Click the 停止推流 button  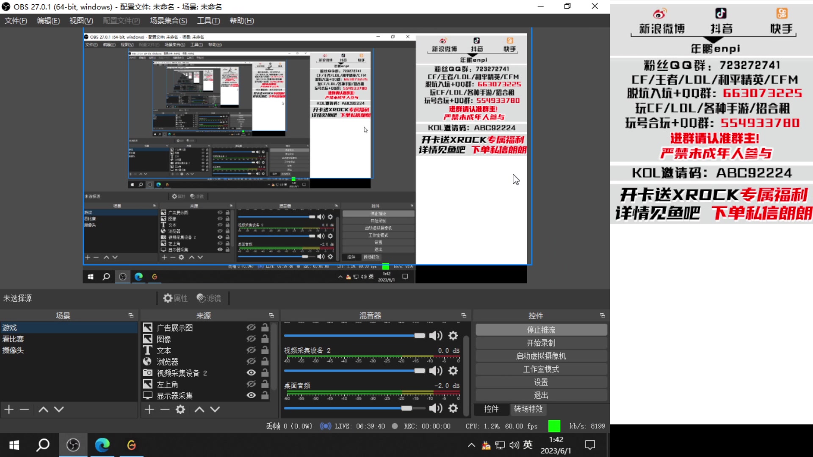coord(541,330)
